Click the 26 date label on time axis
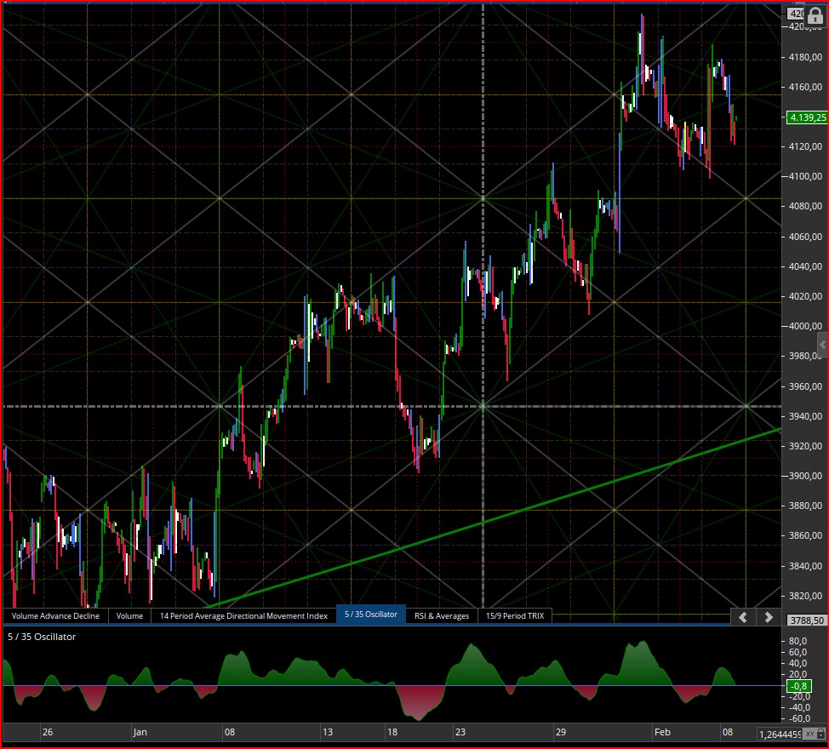This screenshot has height=749, width=829. coord(48,732)
